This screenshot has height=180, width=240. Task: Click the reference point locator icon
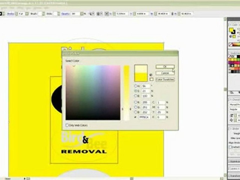click(107, 14)
